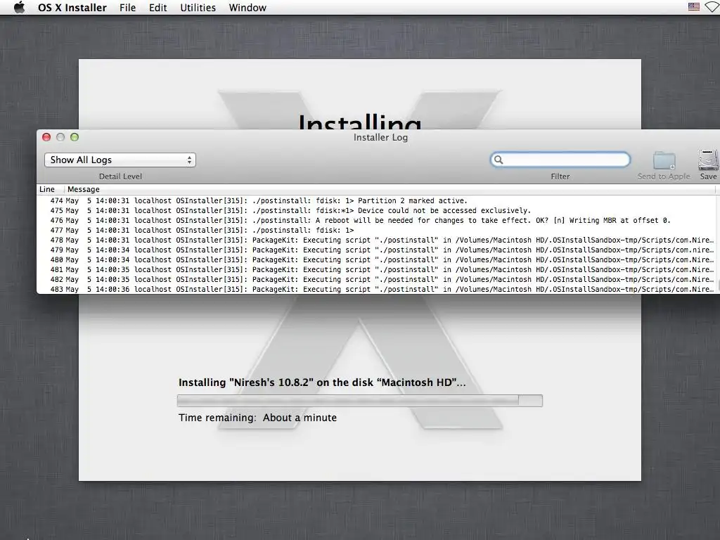Select log line 482 PackageKit entry
Image resolution: width=720 pixels, height=540 pixels.
click(x=377, y=280)
